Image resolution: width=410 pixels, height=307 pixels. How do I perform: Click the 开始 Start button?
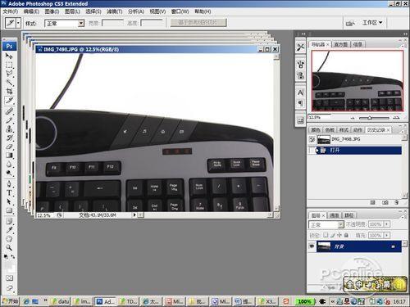pyautogui.click(x=11, y=301)
